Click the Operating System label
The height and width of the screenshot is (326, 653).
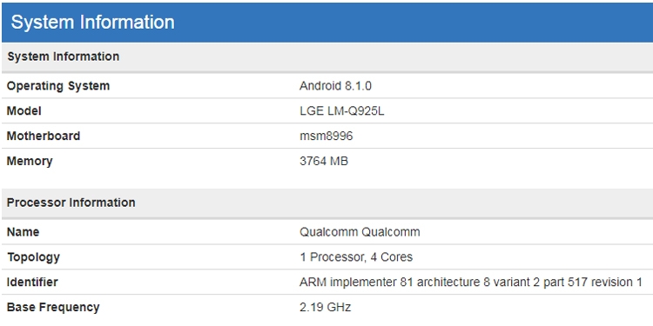[58, 86]
